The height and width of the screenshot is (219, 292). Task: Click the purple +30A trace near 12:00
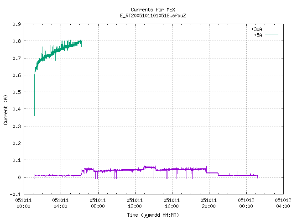coord(135,170)
